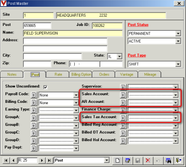Open the Billed Hol Account lookup icon
Screen dimensions: 186x167
tap(123, 141)
